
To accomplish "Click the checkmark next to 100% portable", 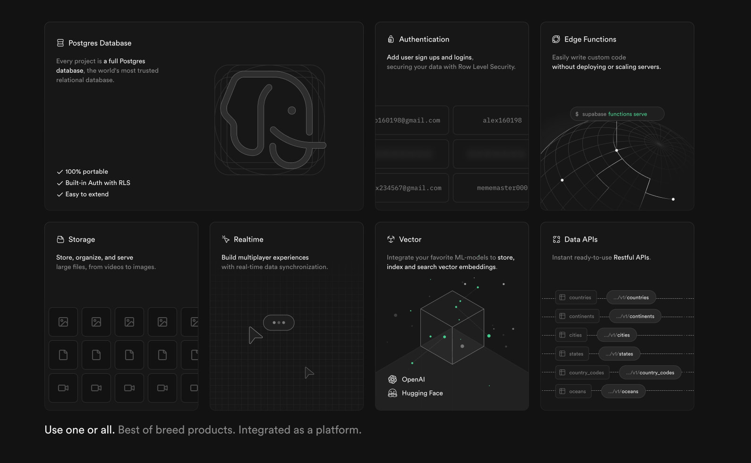I will coord(60,172).
